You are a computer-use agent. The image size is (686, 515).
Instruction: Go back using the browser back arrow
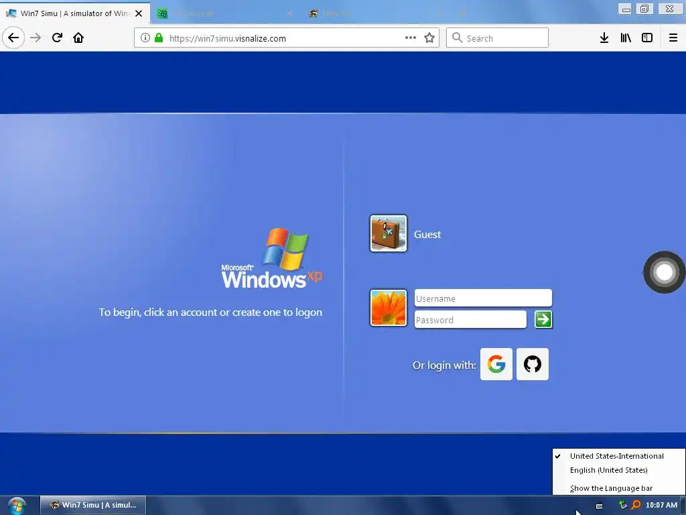click(x=13, y=38)
